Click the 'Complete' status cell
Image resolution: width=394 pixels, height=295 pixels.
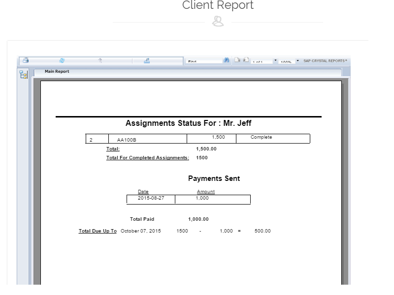(x=261, y=138)
